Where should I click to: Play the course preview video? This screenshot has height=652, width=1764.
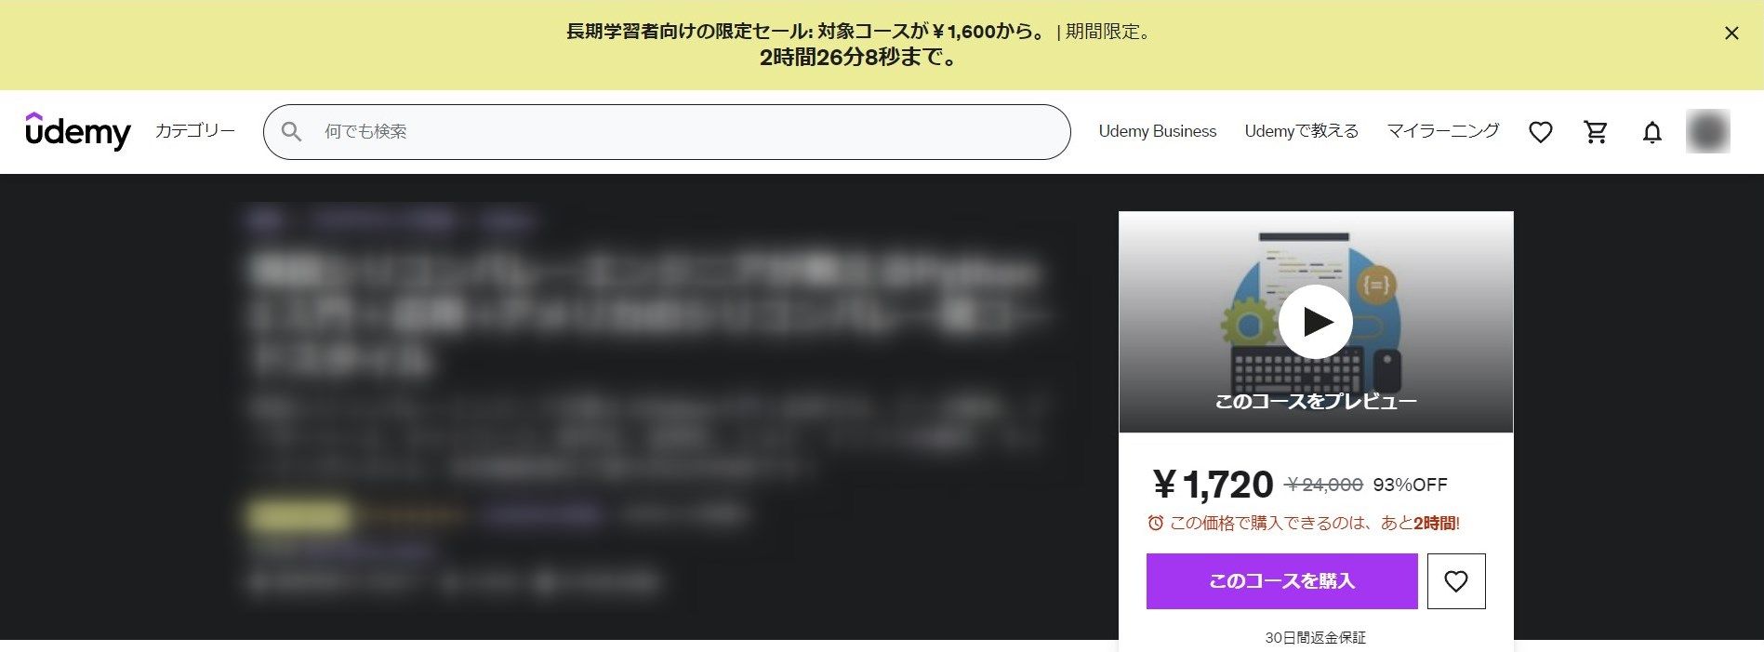point(1315,321)
